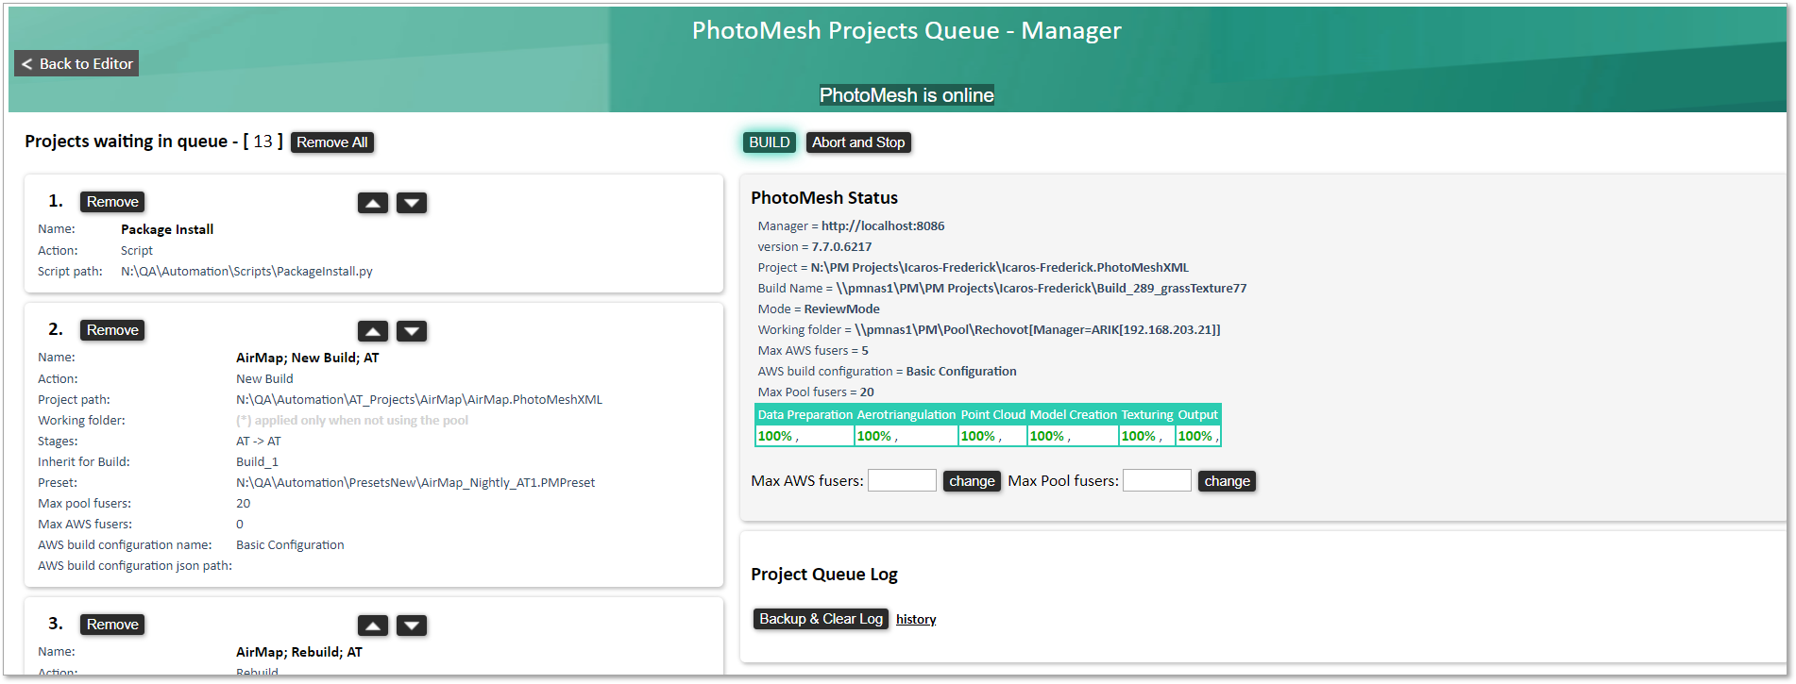Start the BUILD

pos(770,142)
